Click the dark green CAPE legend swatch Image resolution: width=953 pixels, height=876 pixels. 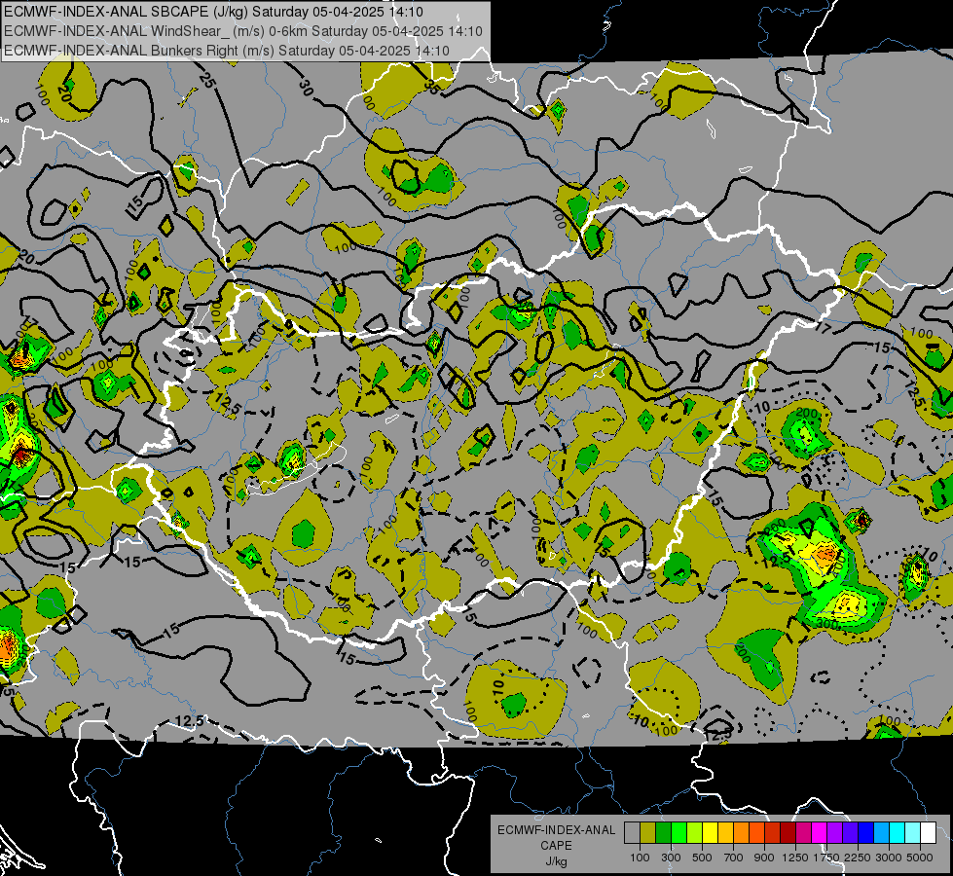[x=663, y=833]
